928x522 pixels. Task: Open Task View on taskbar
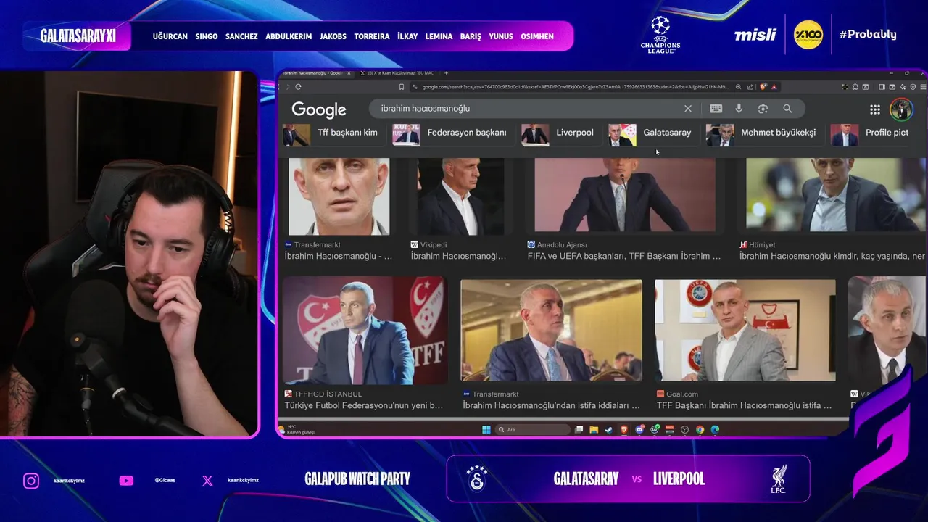[579, 429]
